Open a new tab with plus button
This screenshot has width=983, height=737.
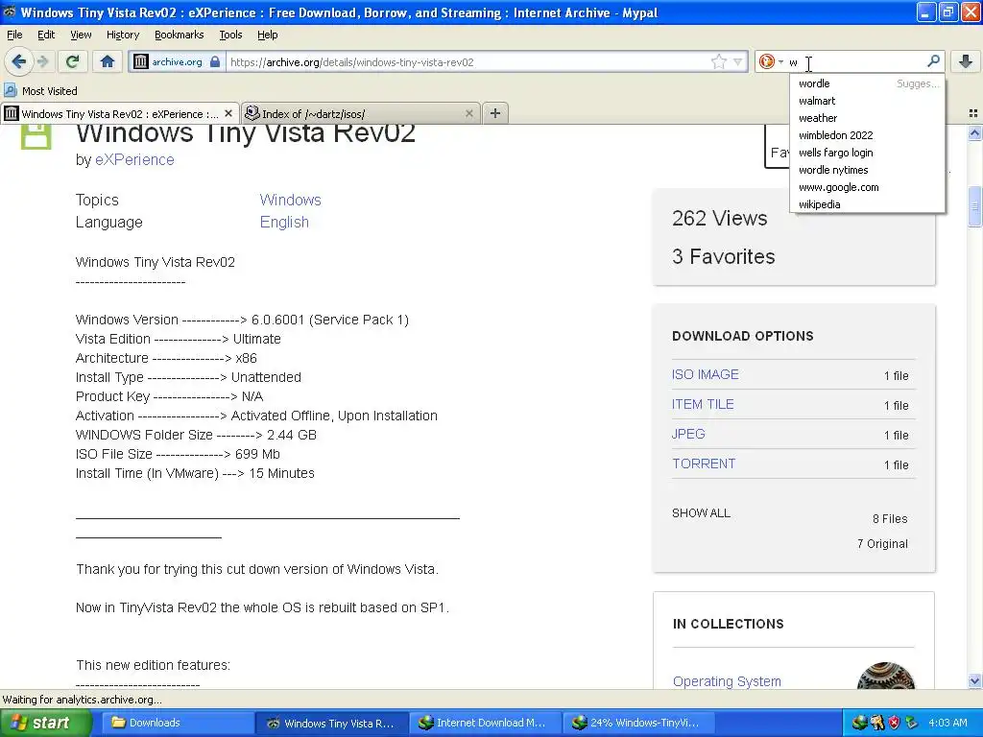point(495,113)
